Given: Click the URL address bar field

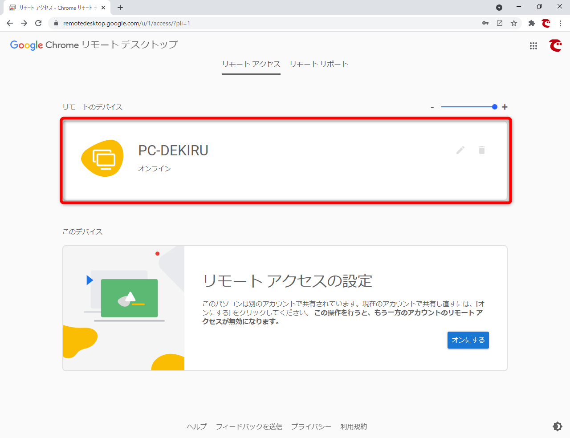Looking at the screenshot, I should pos(267,23).
